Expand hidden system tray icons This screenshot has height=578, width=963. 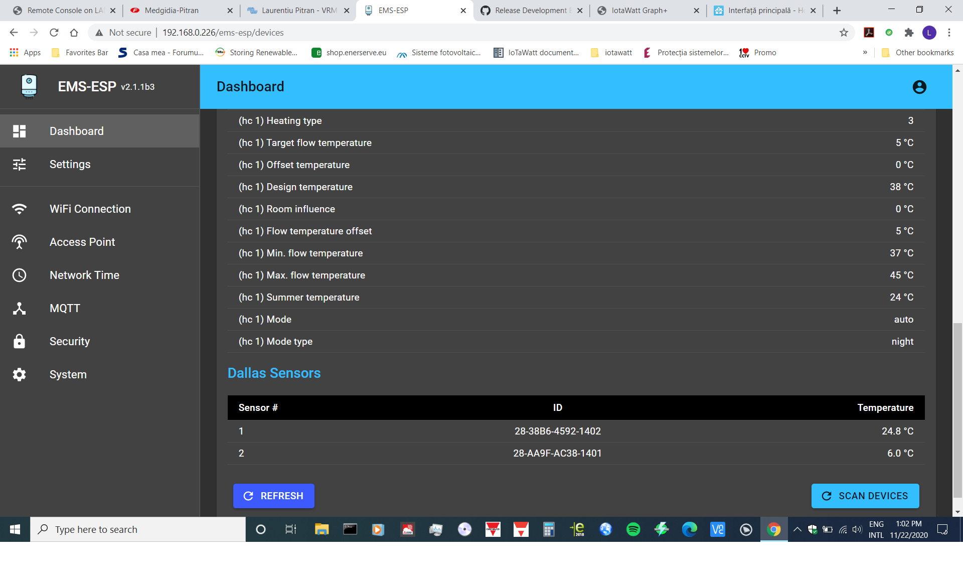[797, 529]
